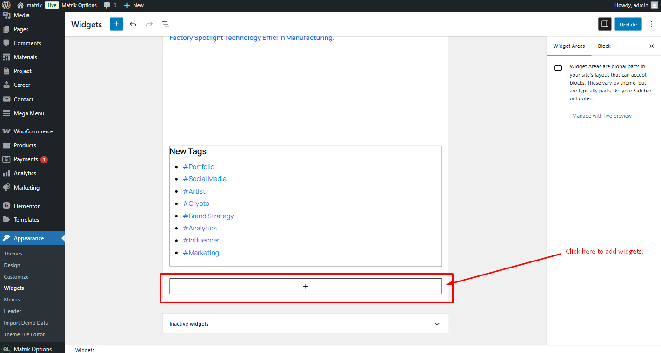Go to Themes under Appearance
Screen dimensions: 661x353
pyautogui.click(x=13, y=254)
